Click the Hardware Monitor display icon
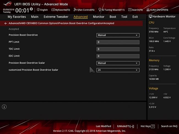 (150, 16)
